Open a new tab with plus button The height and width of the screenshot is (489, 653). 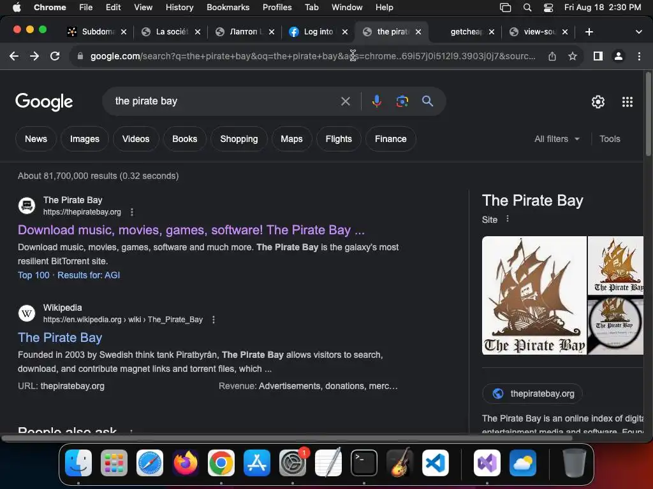point(589,32)
